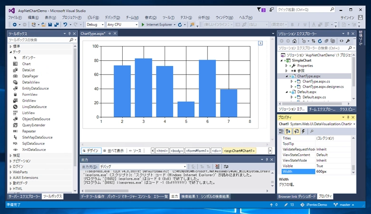The image size is (371, 214).
Task: Click View Code icon in Solution Explorer
Action: [342, 41]
